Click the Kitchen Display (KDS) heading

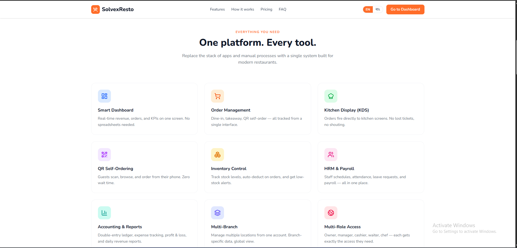(347, 110)
